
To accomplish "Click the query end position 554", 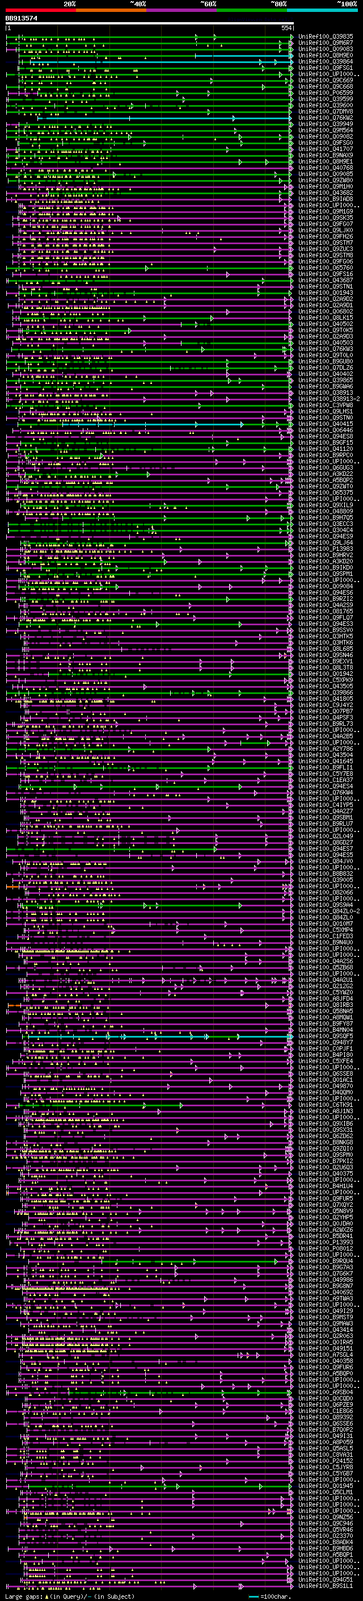I will click(286, 28).
